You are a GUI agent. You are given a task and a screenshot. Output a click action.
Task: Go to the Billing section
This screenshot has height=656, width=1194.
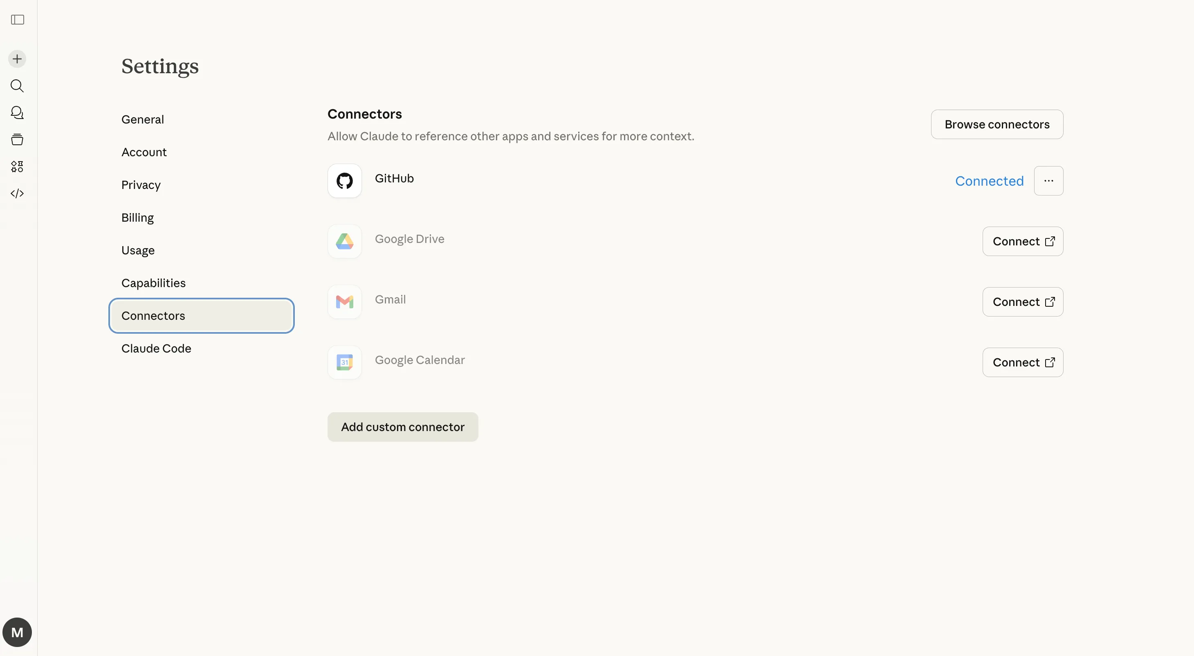tap(137, 218)
